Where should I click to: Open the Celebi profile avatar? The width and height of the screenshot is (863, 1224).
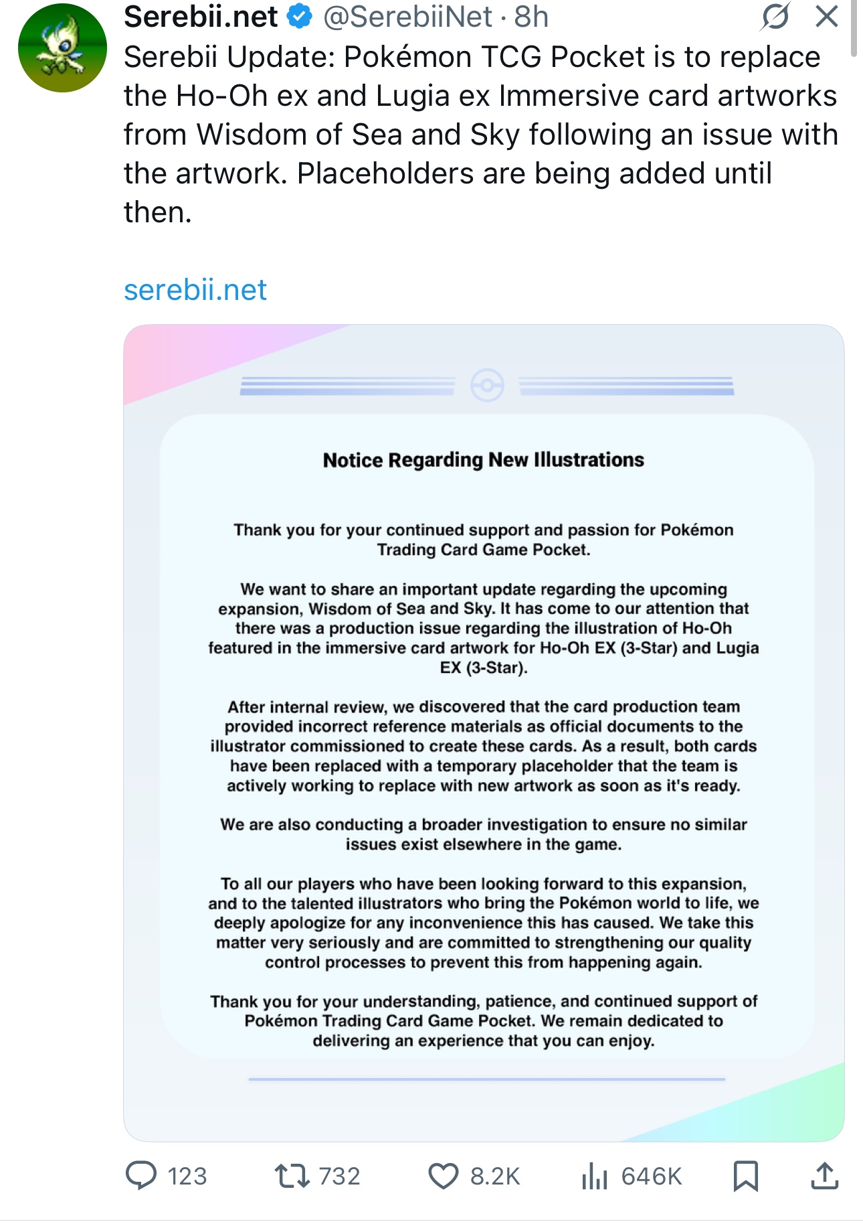coord(62,48)
